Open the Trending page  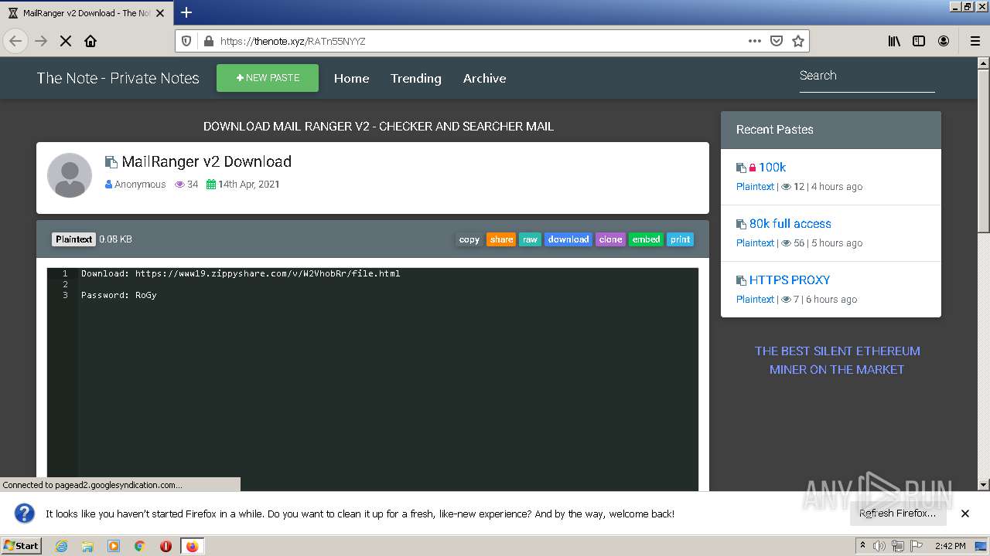tap(416, 78)
